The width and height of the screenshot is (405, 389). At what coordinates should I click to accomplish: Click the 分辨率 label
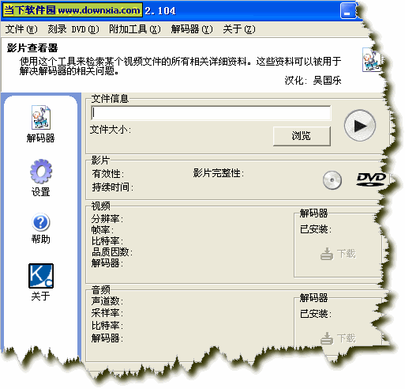tap(107, 219)
